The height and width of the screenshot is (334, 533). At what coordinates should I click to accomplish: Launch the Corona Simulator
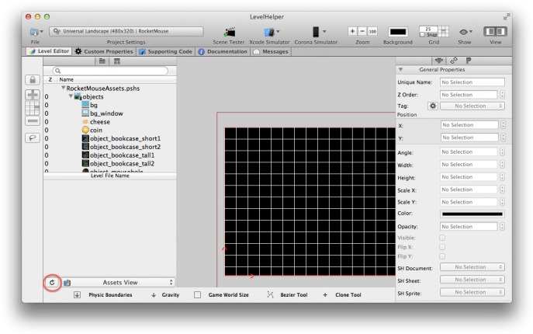(316, 32)
